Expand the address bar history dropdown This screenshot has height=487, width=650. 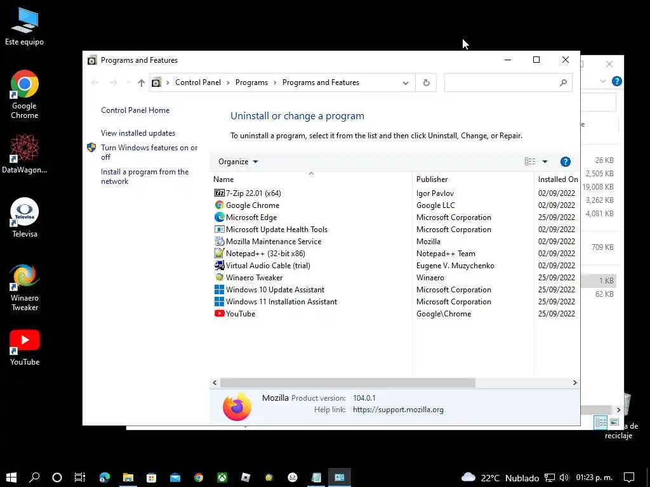click(x=406, y=83)
